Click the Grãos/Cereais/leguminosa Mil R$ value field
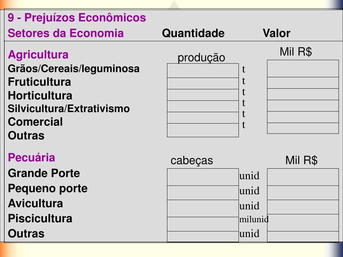 [303, 68]
